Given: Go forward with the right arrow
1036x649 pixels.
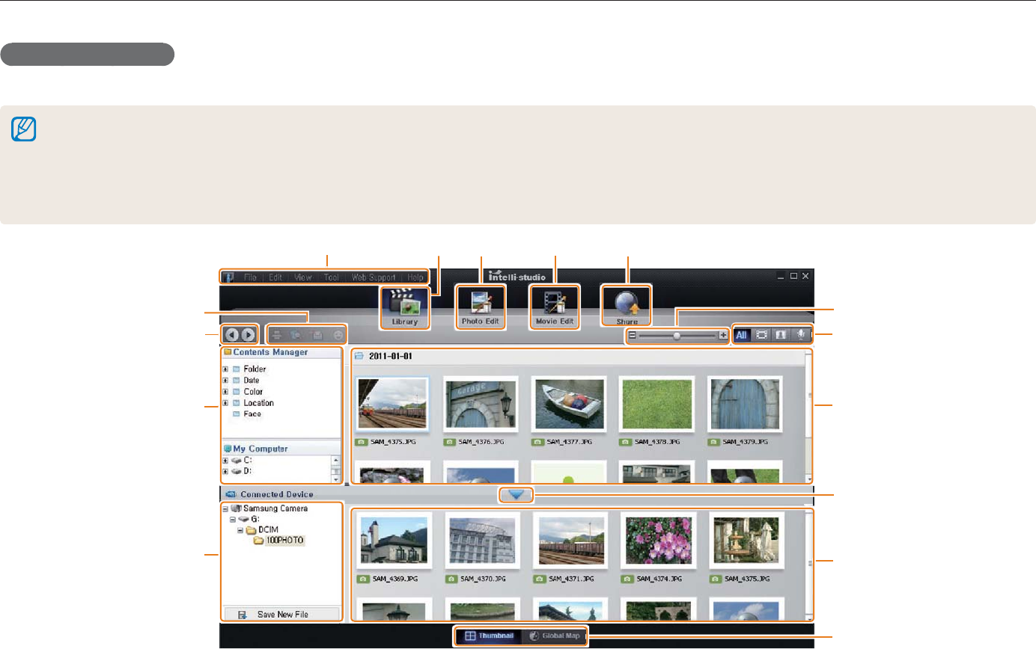Looking at the screenshot, I should click(248, 336).
